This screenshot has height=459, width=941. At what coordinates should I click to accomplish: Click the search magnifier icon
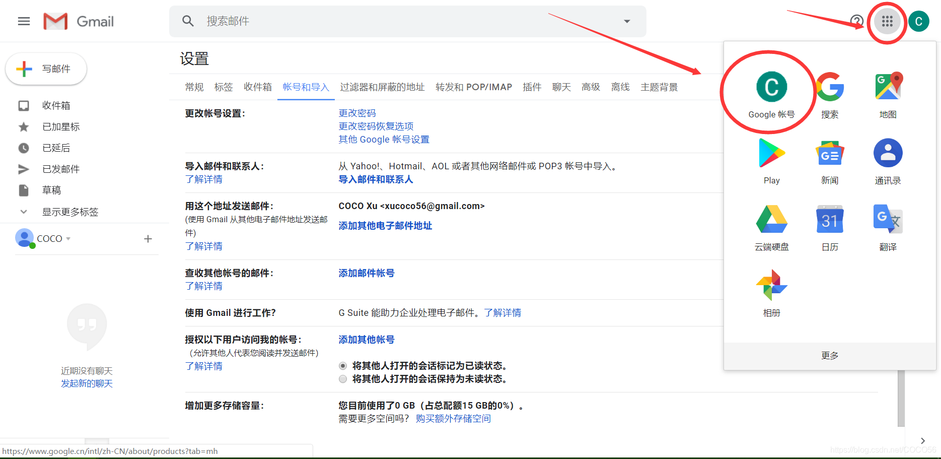click(x=188, y=21)
